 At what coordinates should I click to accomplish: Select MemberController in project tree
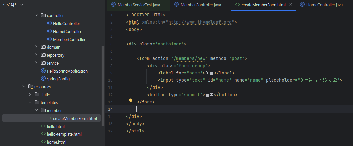point(69,39)
